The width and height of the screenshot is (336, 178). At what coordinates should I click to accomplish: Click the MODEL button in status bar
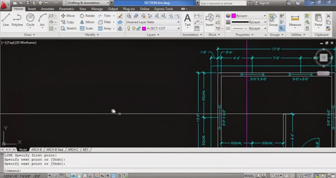point(249,176)
